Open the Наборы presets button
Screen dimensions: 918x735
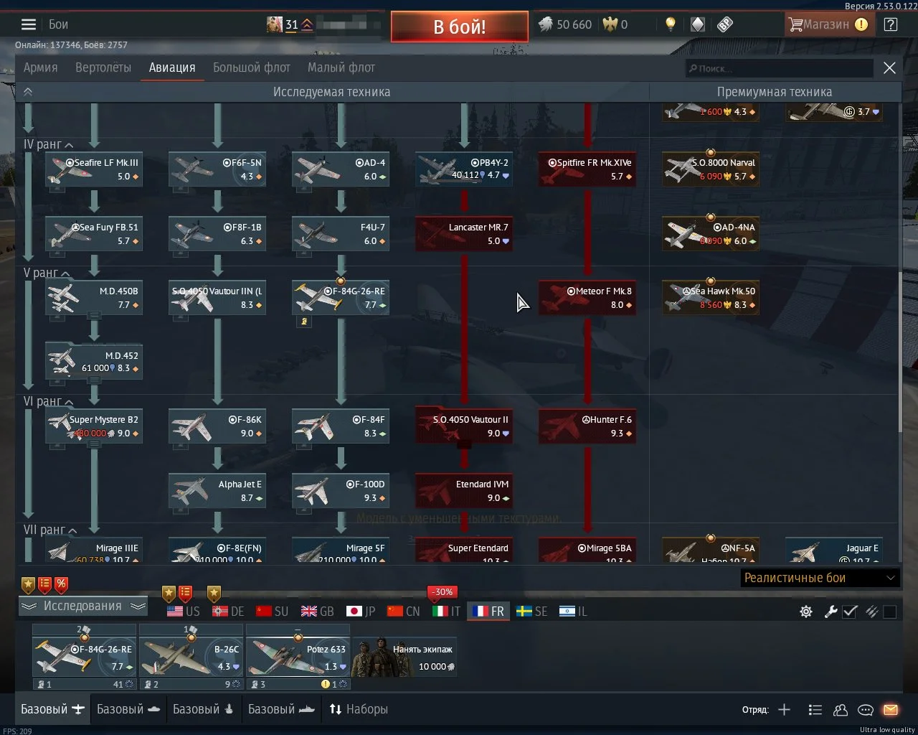pyautogui.click(x=359, y=710)
